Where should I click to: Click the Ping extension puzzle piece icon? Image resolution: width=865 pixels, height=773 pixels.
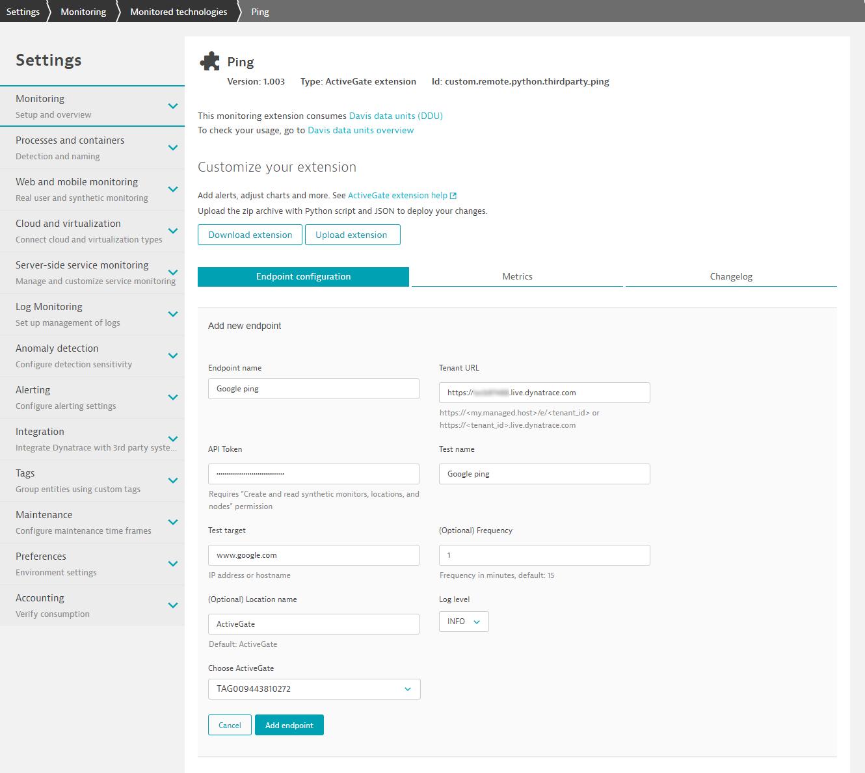click(209, 60)
